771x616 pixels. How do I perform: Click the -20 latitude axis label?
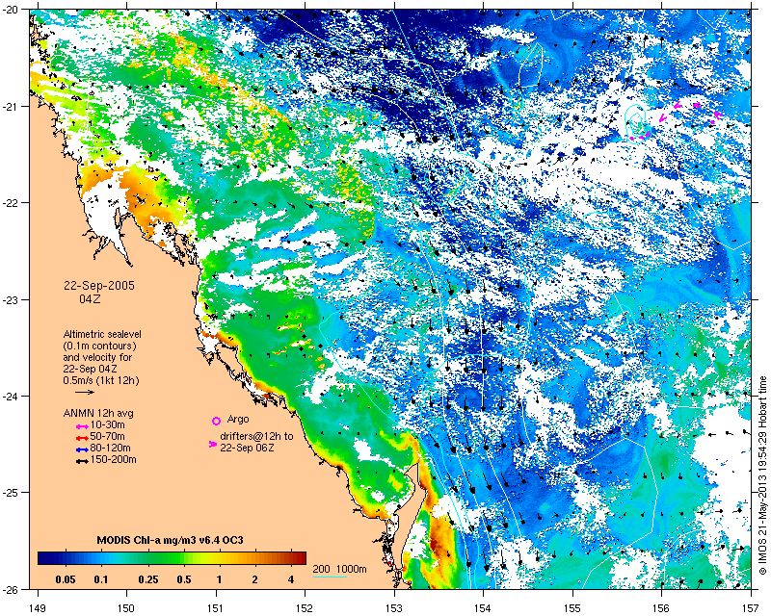[12, 10]
